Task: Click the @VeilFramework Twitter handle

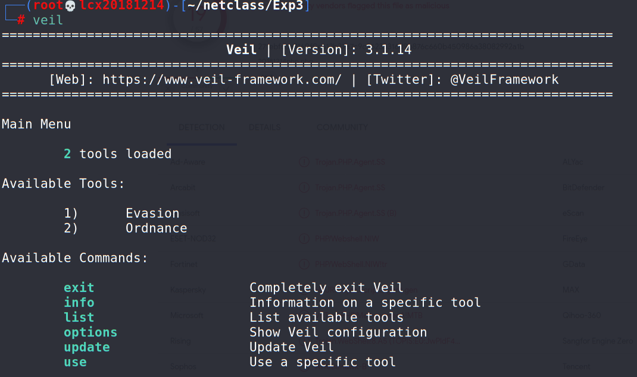Action: [x=504, y=79]
